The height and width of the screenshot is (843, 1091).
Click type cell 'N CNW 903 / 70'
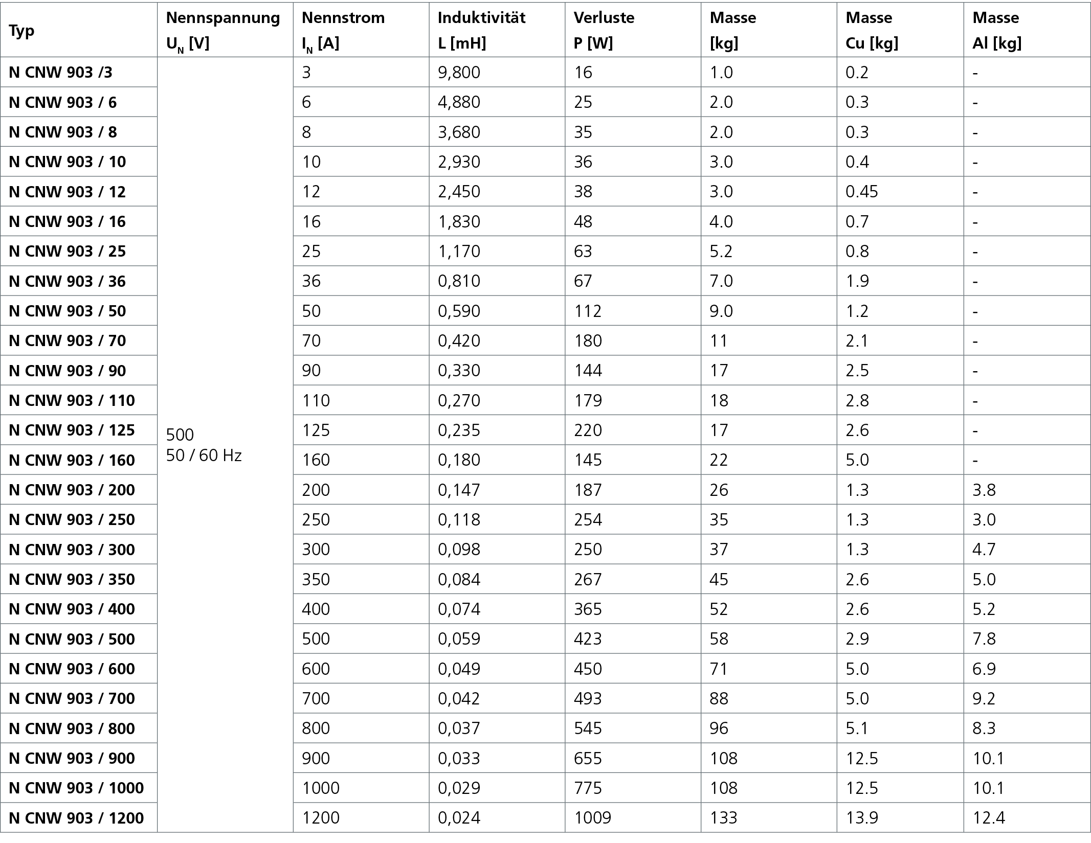point(79,340)
